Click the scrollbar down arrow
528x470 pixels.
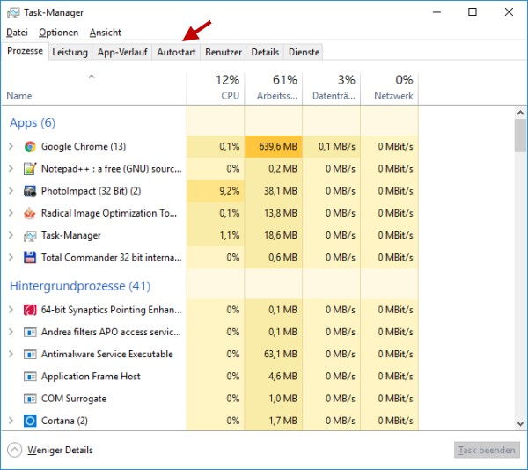(x=521, y=424)
